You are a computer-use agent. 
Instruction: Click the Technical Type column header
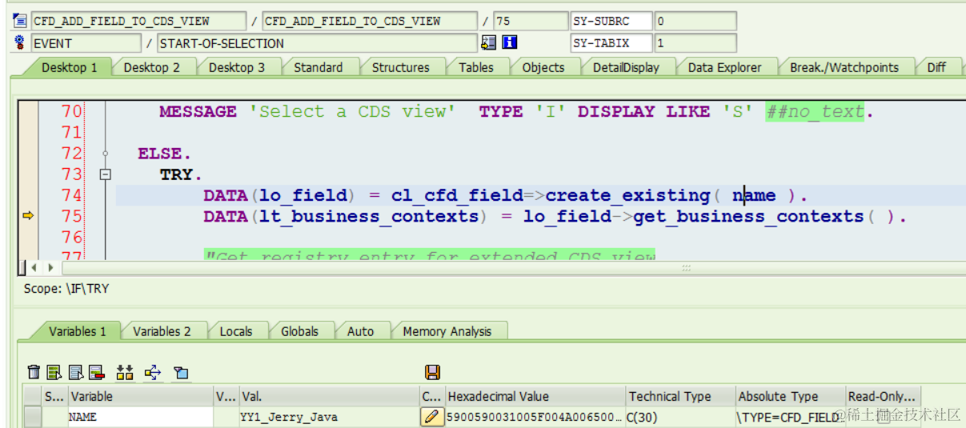click(x=680, y=396)
